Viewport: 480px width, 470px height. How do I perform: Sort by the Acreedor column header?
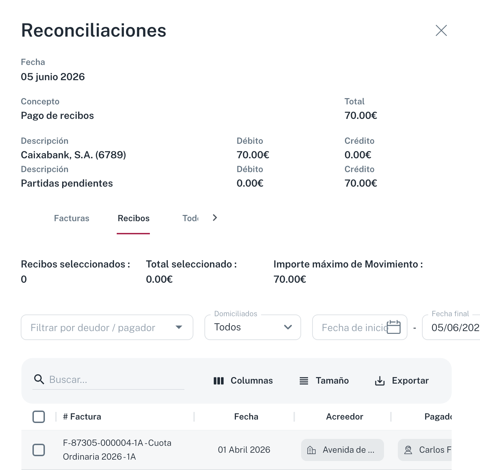pos(345,417)
